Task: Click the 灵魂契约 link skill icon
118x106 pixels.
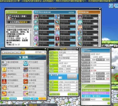Action: click(x=36, y=38)
